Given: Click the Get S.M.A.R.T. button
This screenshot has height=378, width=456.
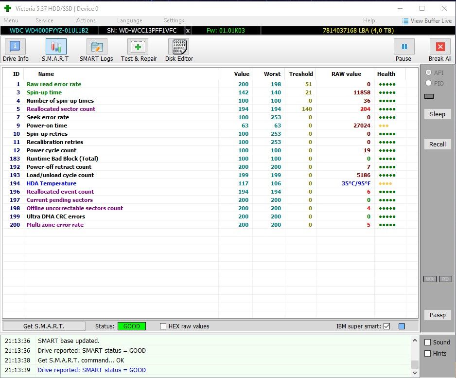Looking at the screenshot, I should 44,326.
